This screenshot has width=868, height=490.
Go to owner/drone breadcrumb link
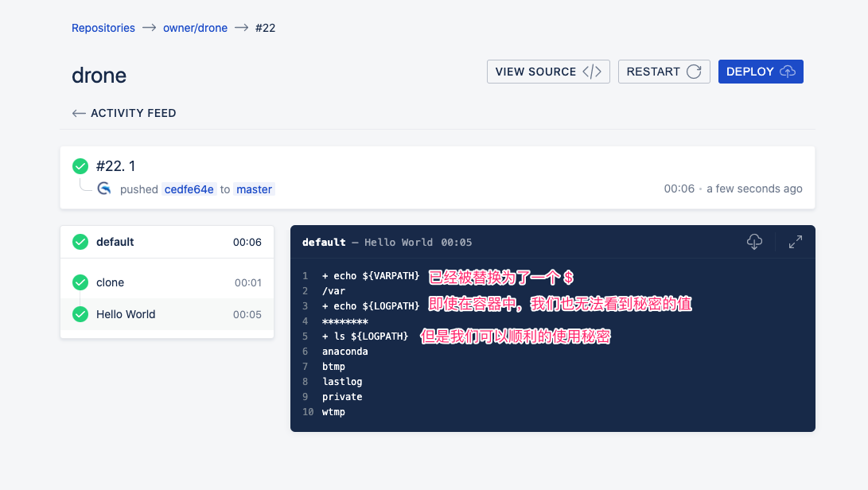[x=195, y=28]
